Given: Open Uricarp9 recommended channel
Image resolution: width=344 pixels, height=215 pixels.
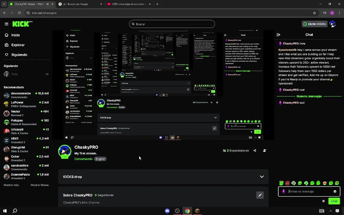Looking at the screenshot, I should point(26,131).
